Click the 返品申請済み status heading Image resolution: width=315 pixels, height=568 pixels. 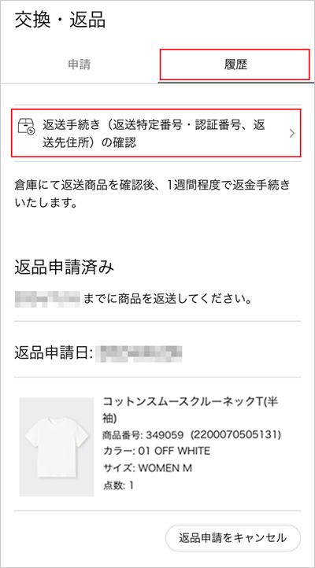(x=64, y=267)
